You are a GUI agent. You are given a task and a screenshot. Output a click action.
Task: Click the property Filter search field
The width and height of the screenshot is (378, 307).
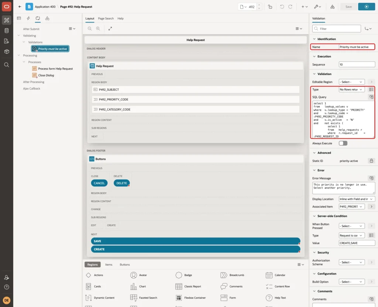pyautogui.click(x=336, y=29)
